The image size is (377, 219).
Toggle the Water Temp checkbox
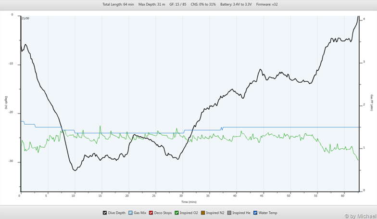tap(257, 212)
